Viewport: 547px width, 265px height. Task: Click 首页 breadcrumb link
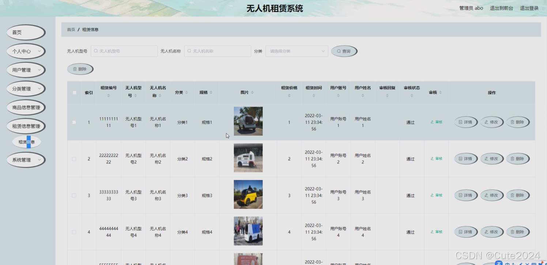click(71, 30)
